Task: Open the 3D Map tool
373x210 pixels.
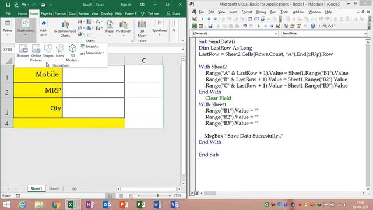Action: pyautogui.click(x=142, y=29)
